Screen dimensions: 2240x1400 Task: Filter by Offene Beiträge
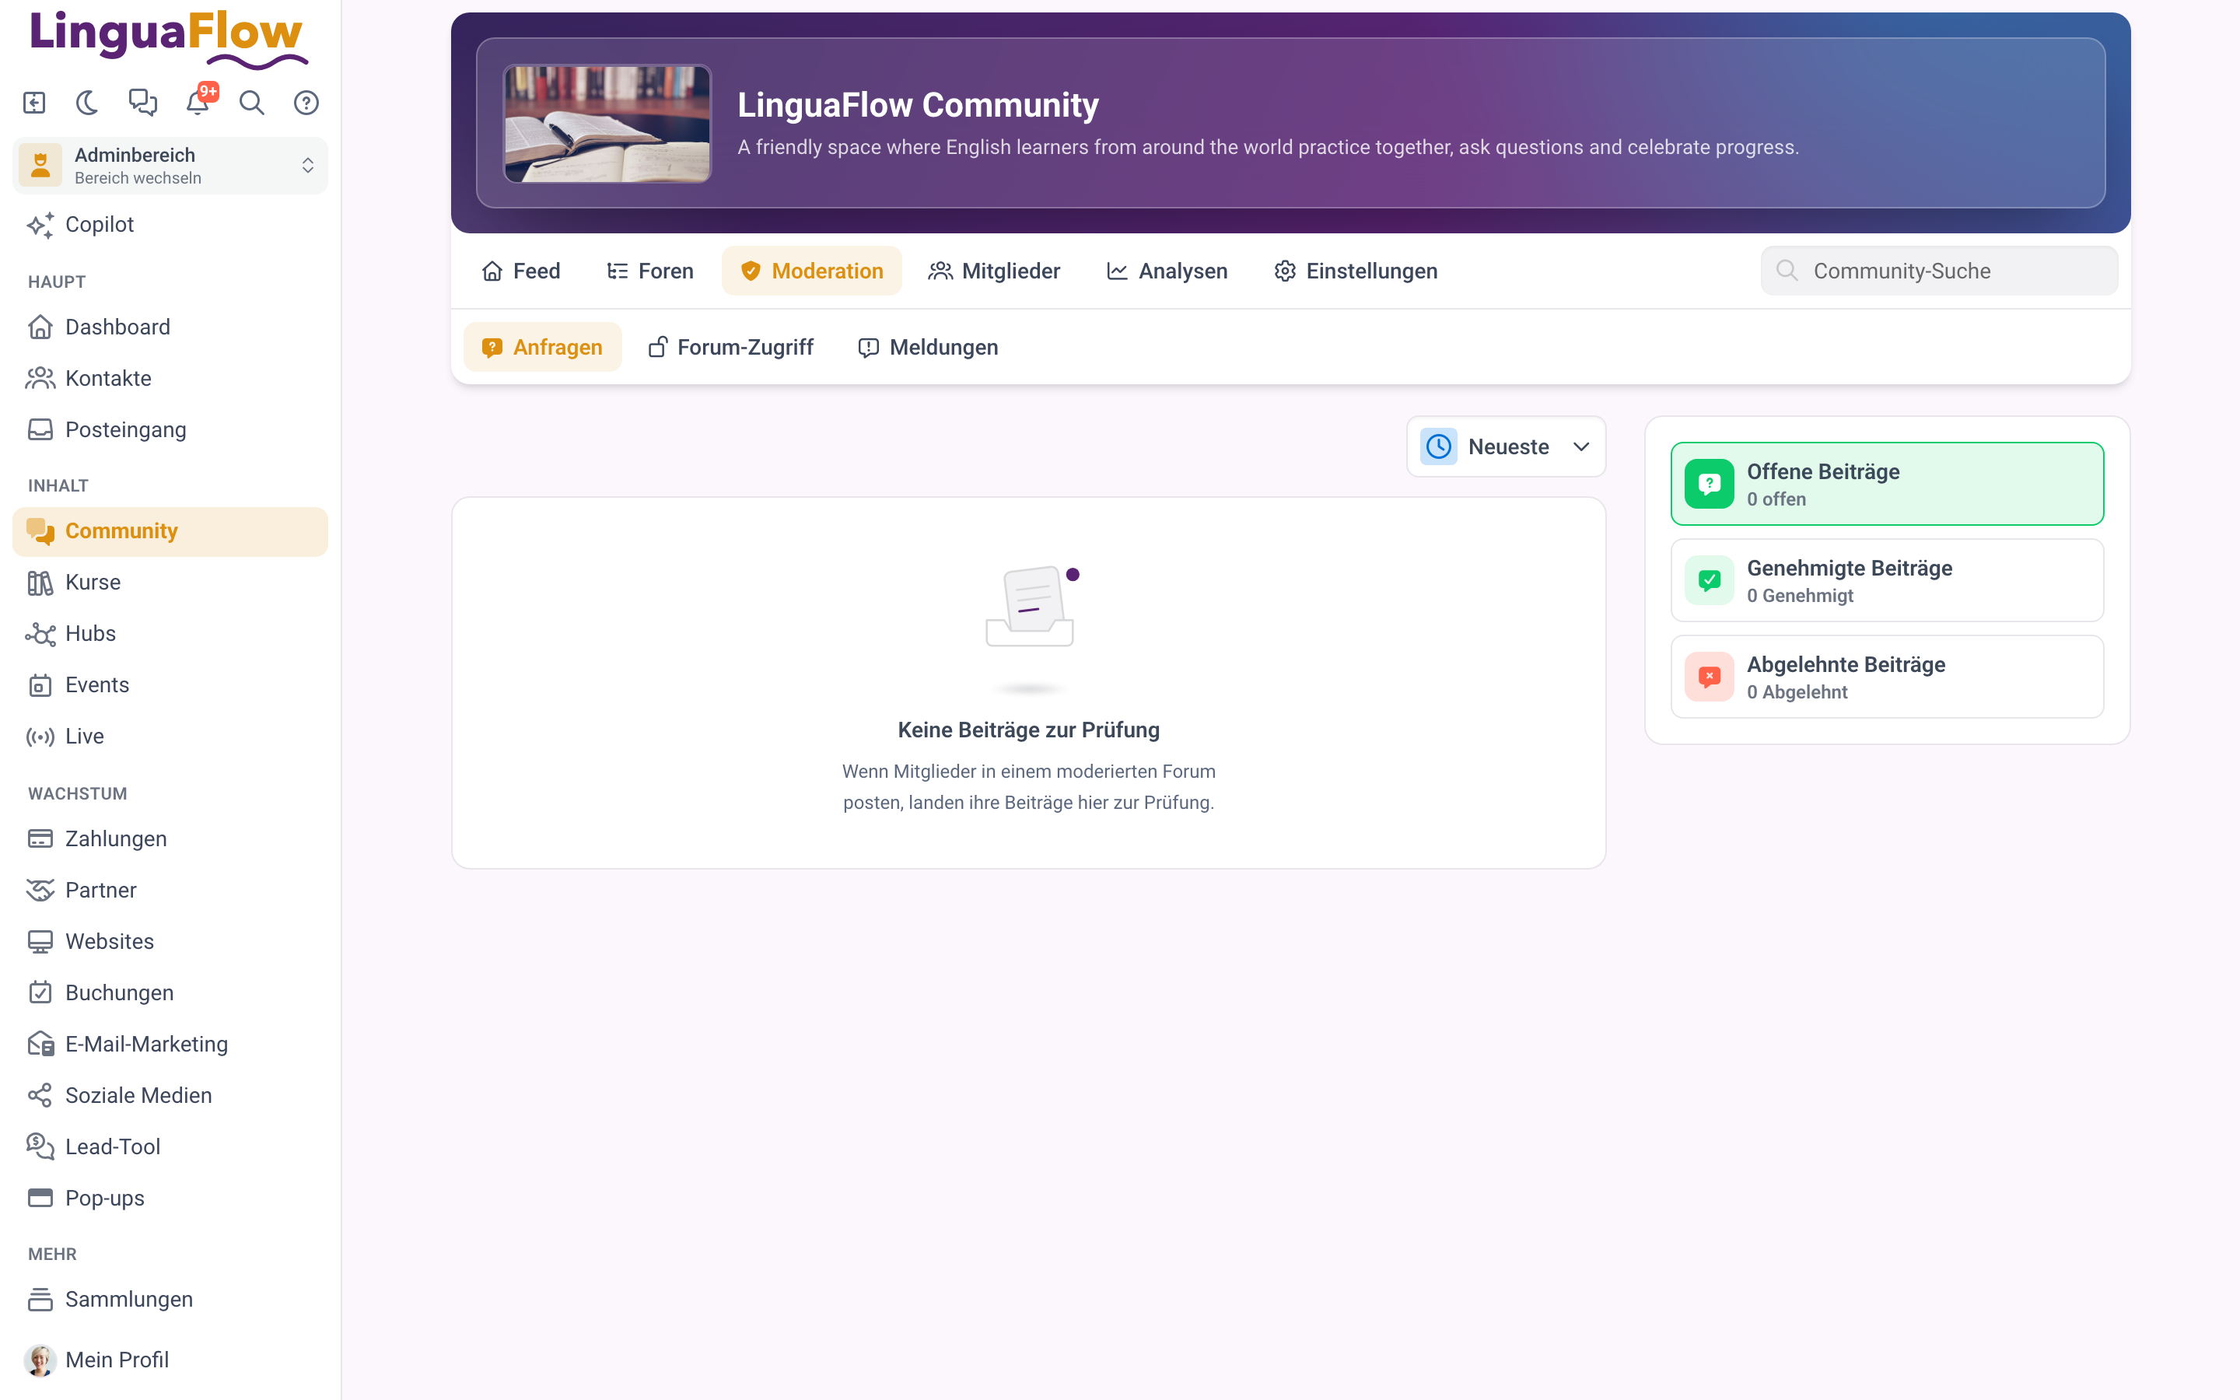click(1888, 485)
